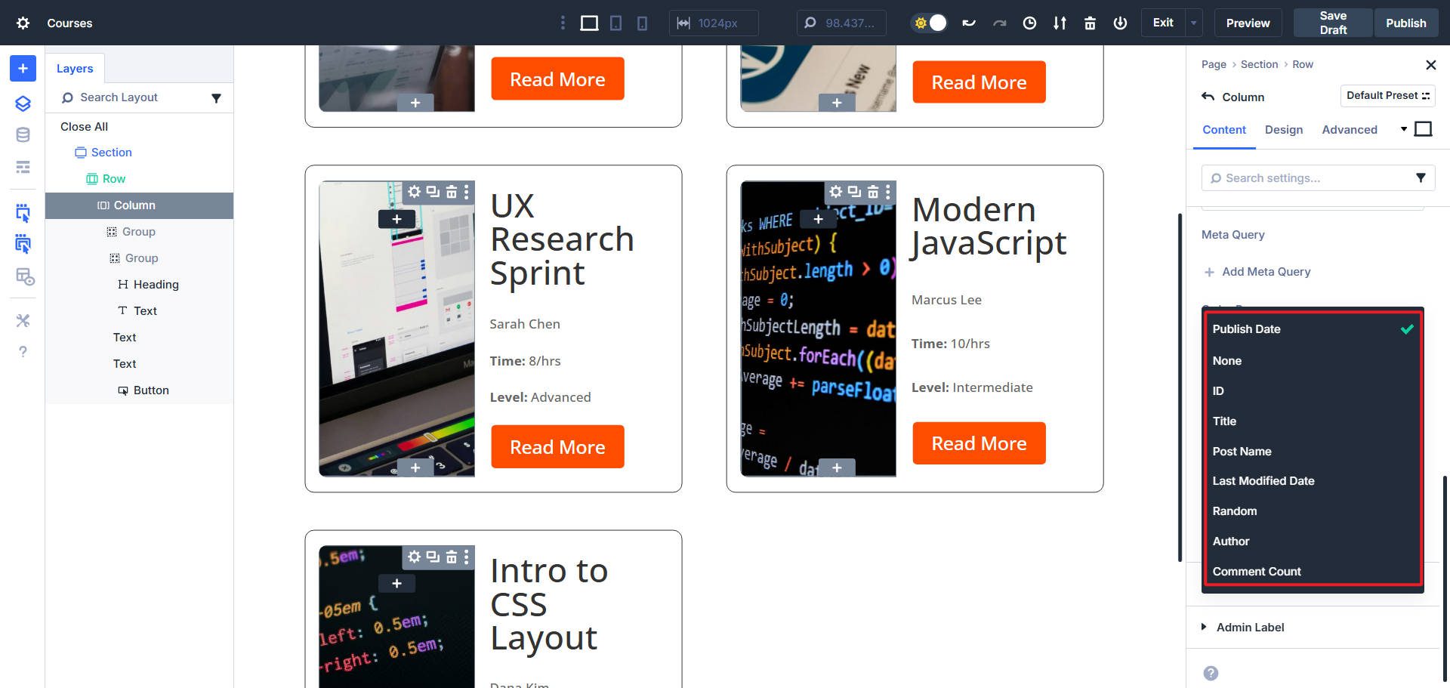Open the builder settings wrench icon
The height and width of the screenshot is (688, 1450).
pos(23,320)
